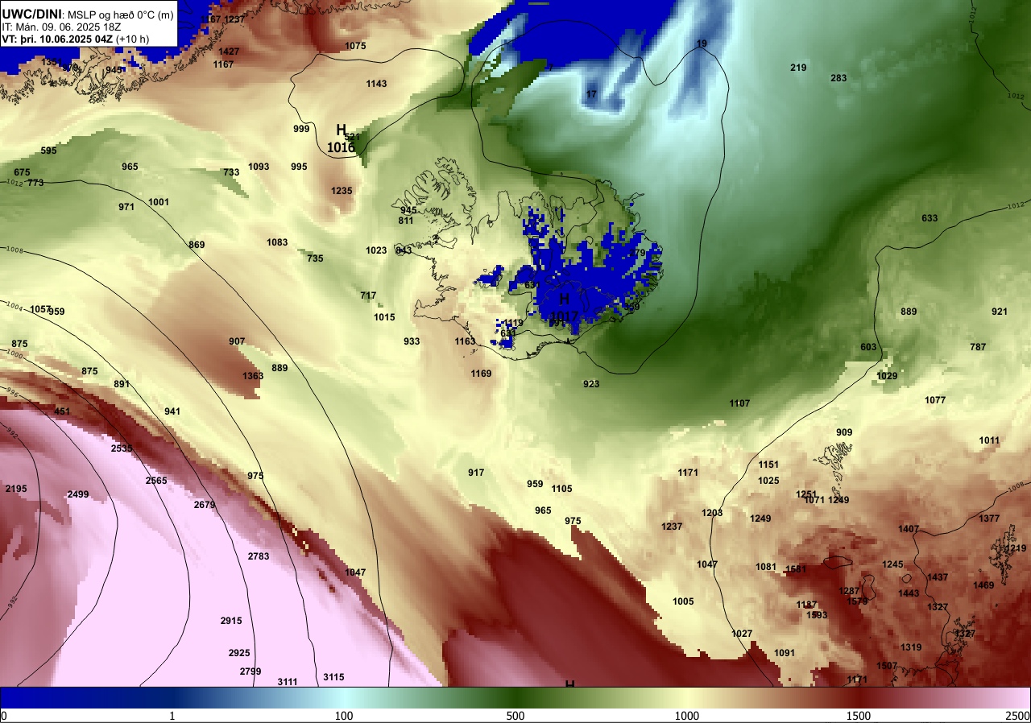Click the colour scale label 100
This screenshot has height=723, width=1031.
point(344,716)
